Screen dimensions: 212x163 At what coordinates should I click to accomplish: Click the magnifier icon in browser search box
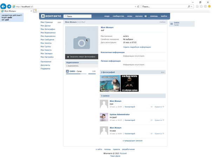point(189,6)
